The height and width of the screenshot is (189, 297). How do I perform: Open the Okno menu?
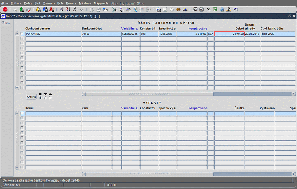click(x=141, y=3)
